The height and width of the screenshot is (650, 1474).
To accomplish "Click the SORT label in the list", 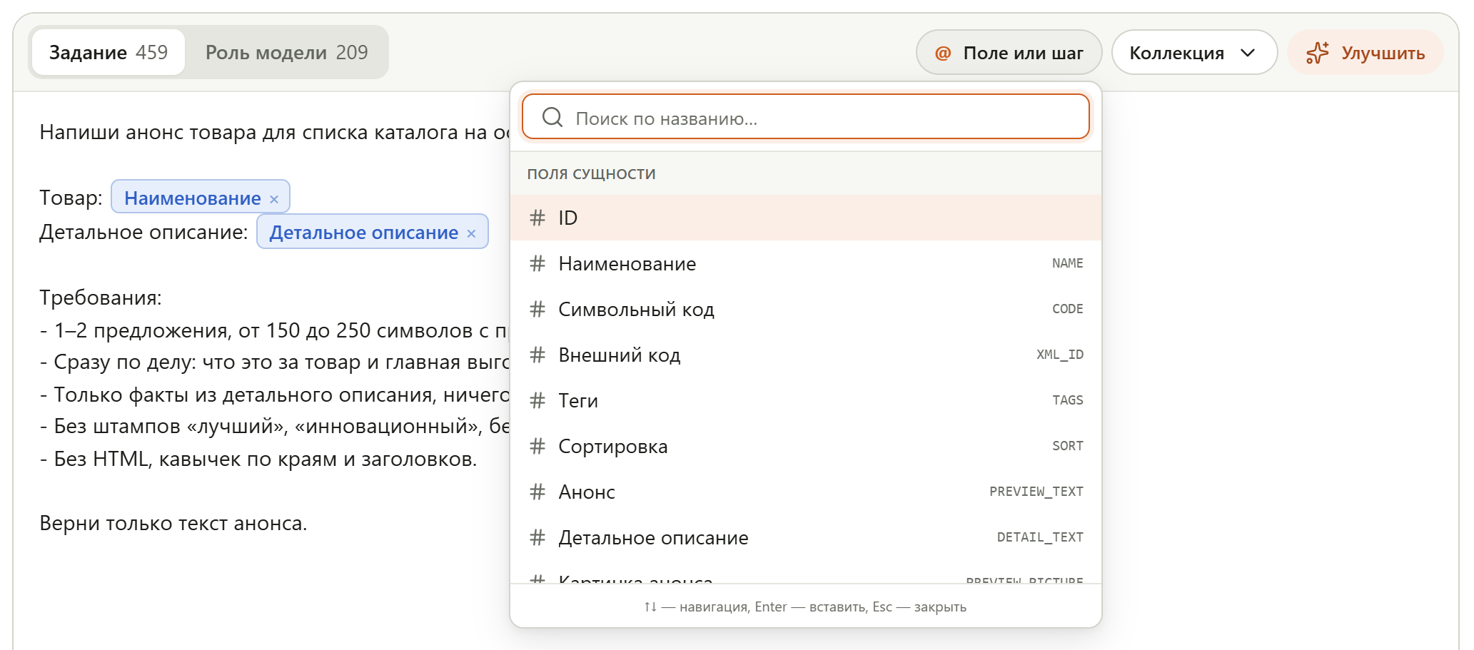I will point(1067,446).
